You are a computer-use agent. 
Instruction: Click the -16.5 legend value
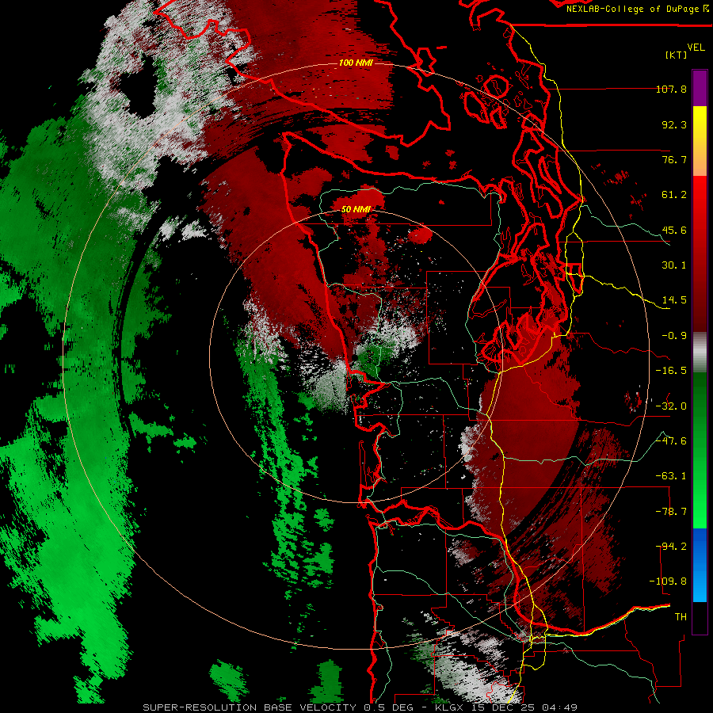pyautogui.click(x=671, y=371)
